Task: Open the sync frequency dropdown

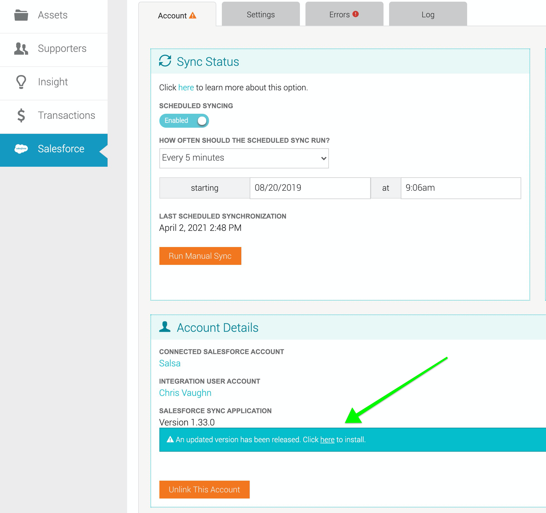Action: click(244, 158)
